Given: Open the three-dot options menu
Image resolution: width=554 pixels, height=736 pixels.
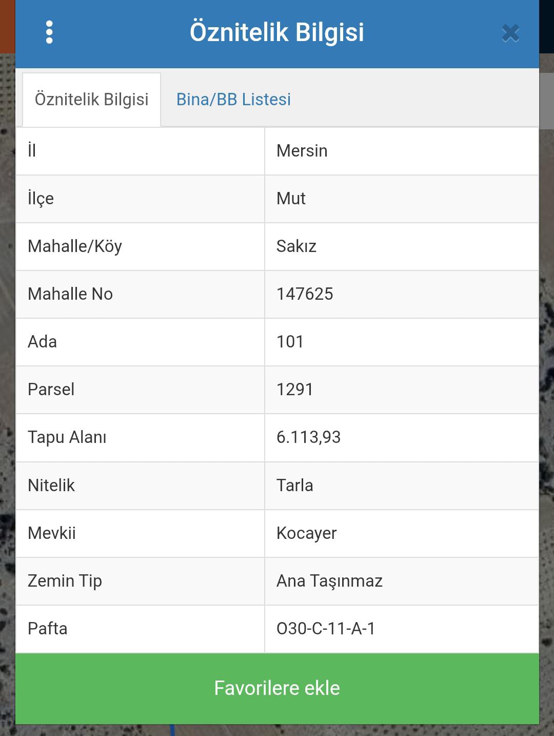Looking at the screenshot, I should click(49, 32).
